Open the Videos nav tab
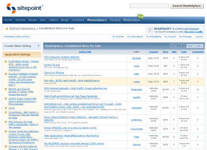Image resolution: width=207 pixels, height=150 pixels. [53, 20]
